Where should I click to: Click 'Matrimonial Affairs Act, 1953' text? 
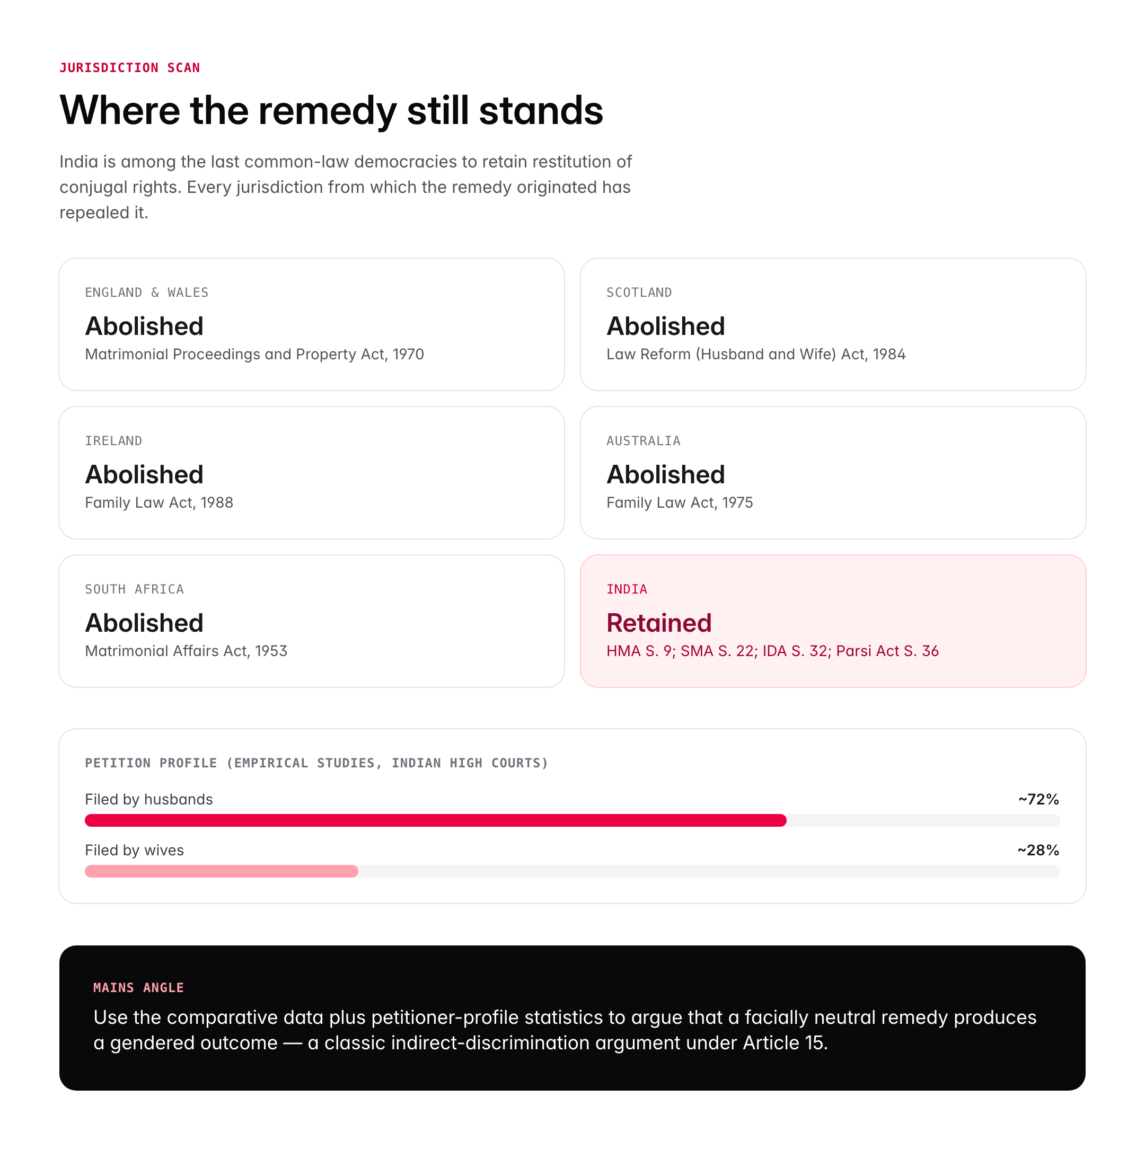186,651
